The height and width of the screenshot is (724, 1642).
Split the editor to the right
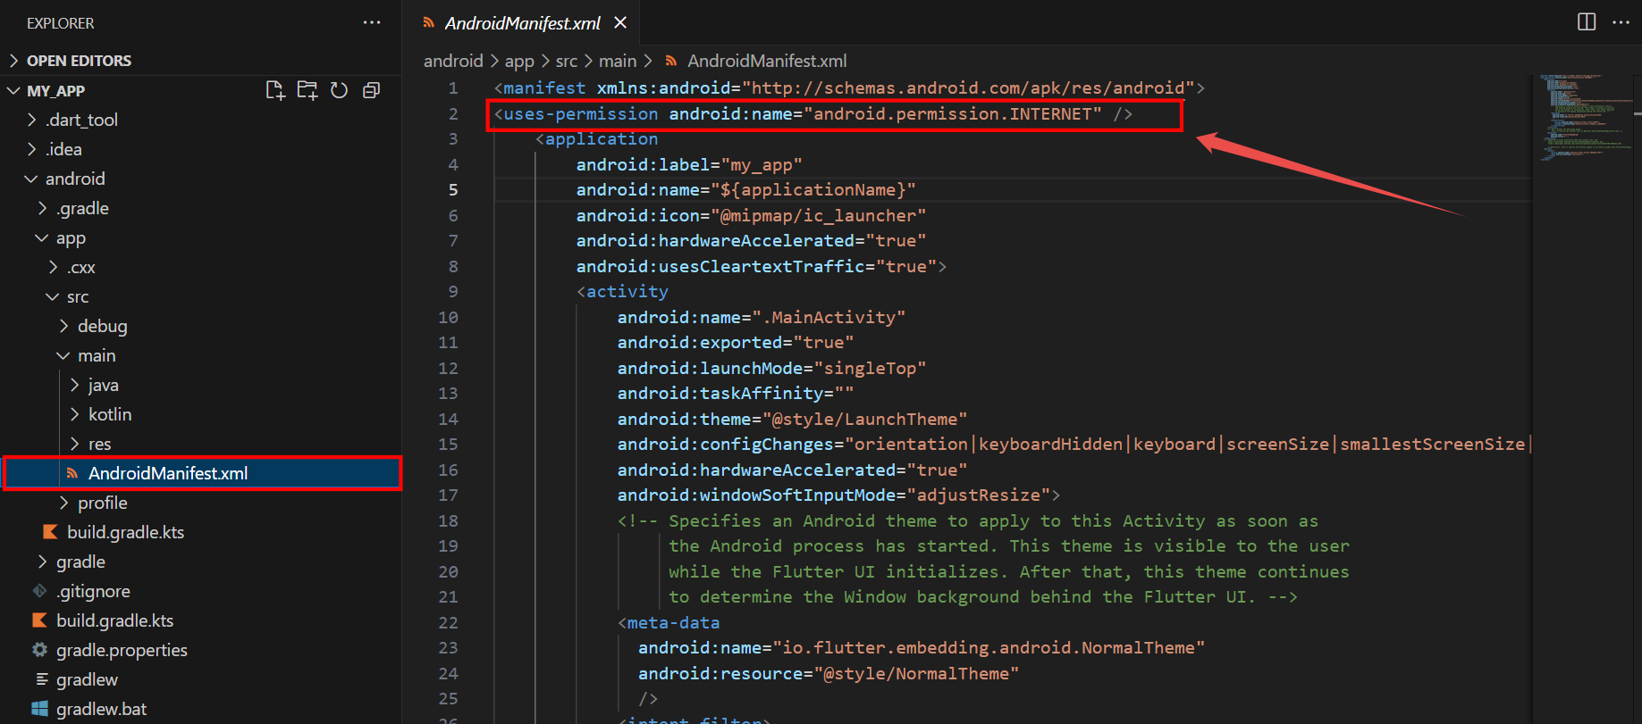[1587, 22]
